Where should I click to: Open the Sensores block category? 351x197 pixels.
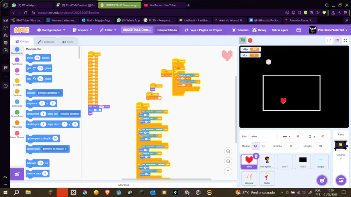tap(17, 103)
